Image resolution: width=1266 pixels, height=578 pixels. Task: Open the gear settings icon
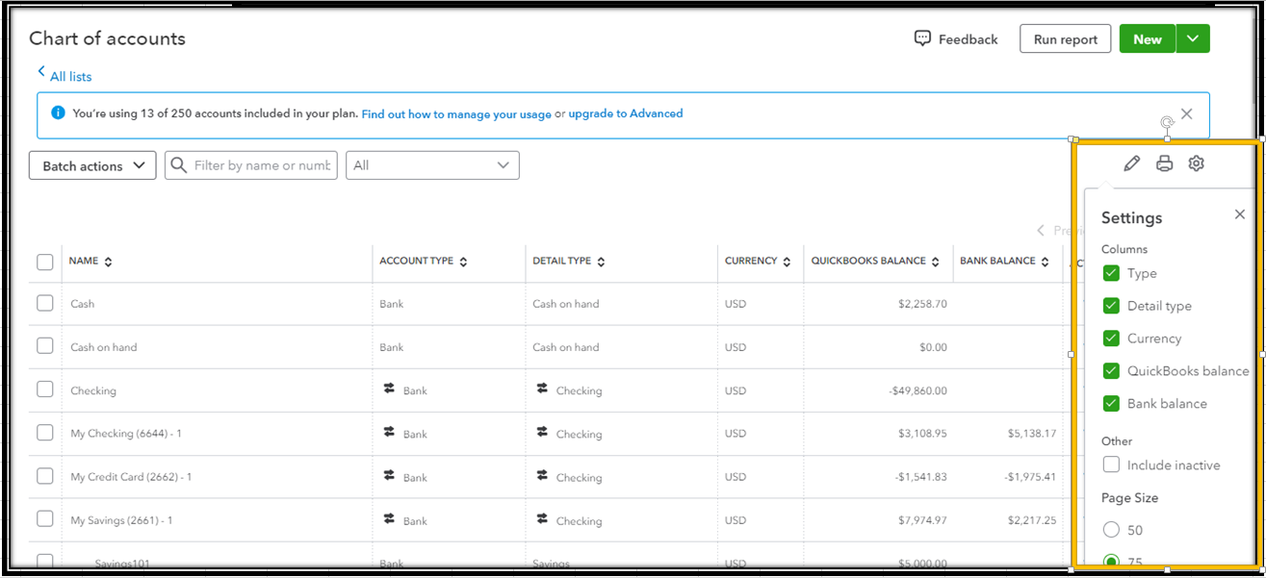point(1196,163)
